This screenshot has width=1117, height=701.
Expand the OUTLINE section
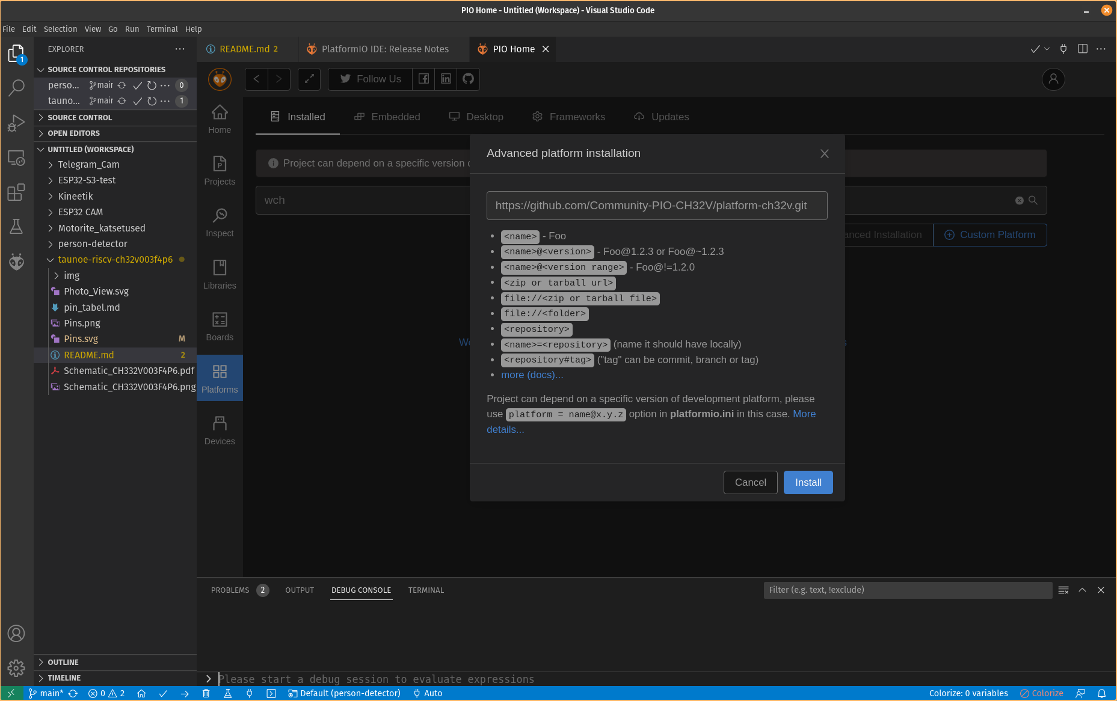click(63, 662)
